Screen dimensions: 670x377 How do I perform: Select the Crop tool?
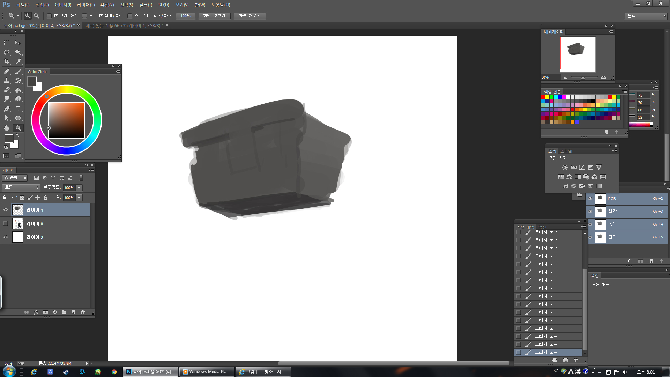(7, 61)
